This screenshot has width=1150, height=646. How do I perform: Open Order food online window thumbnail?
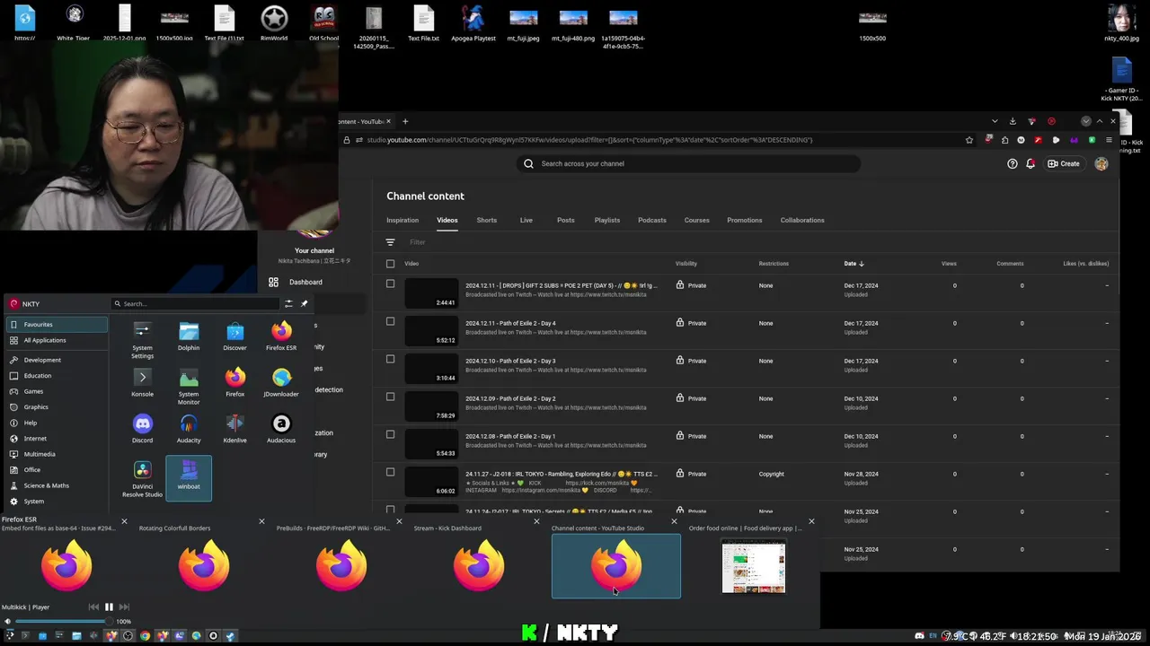753,567
